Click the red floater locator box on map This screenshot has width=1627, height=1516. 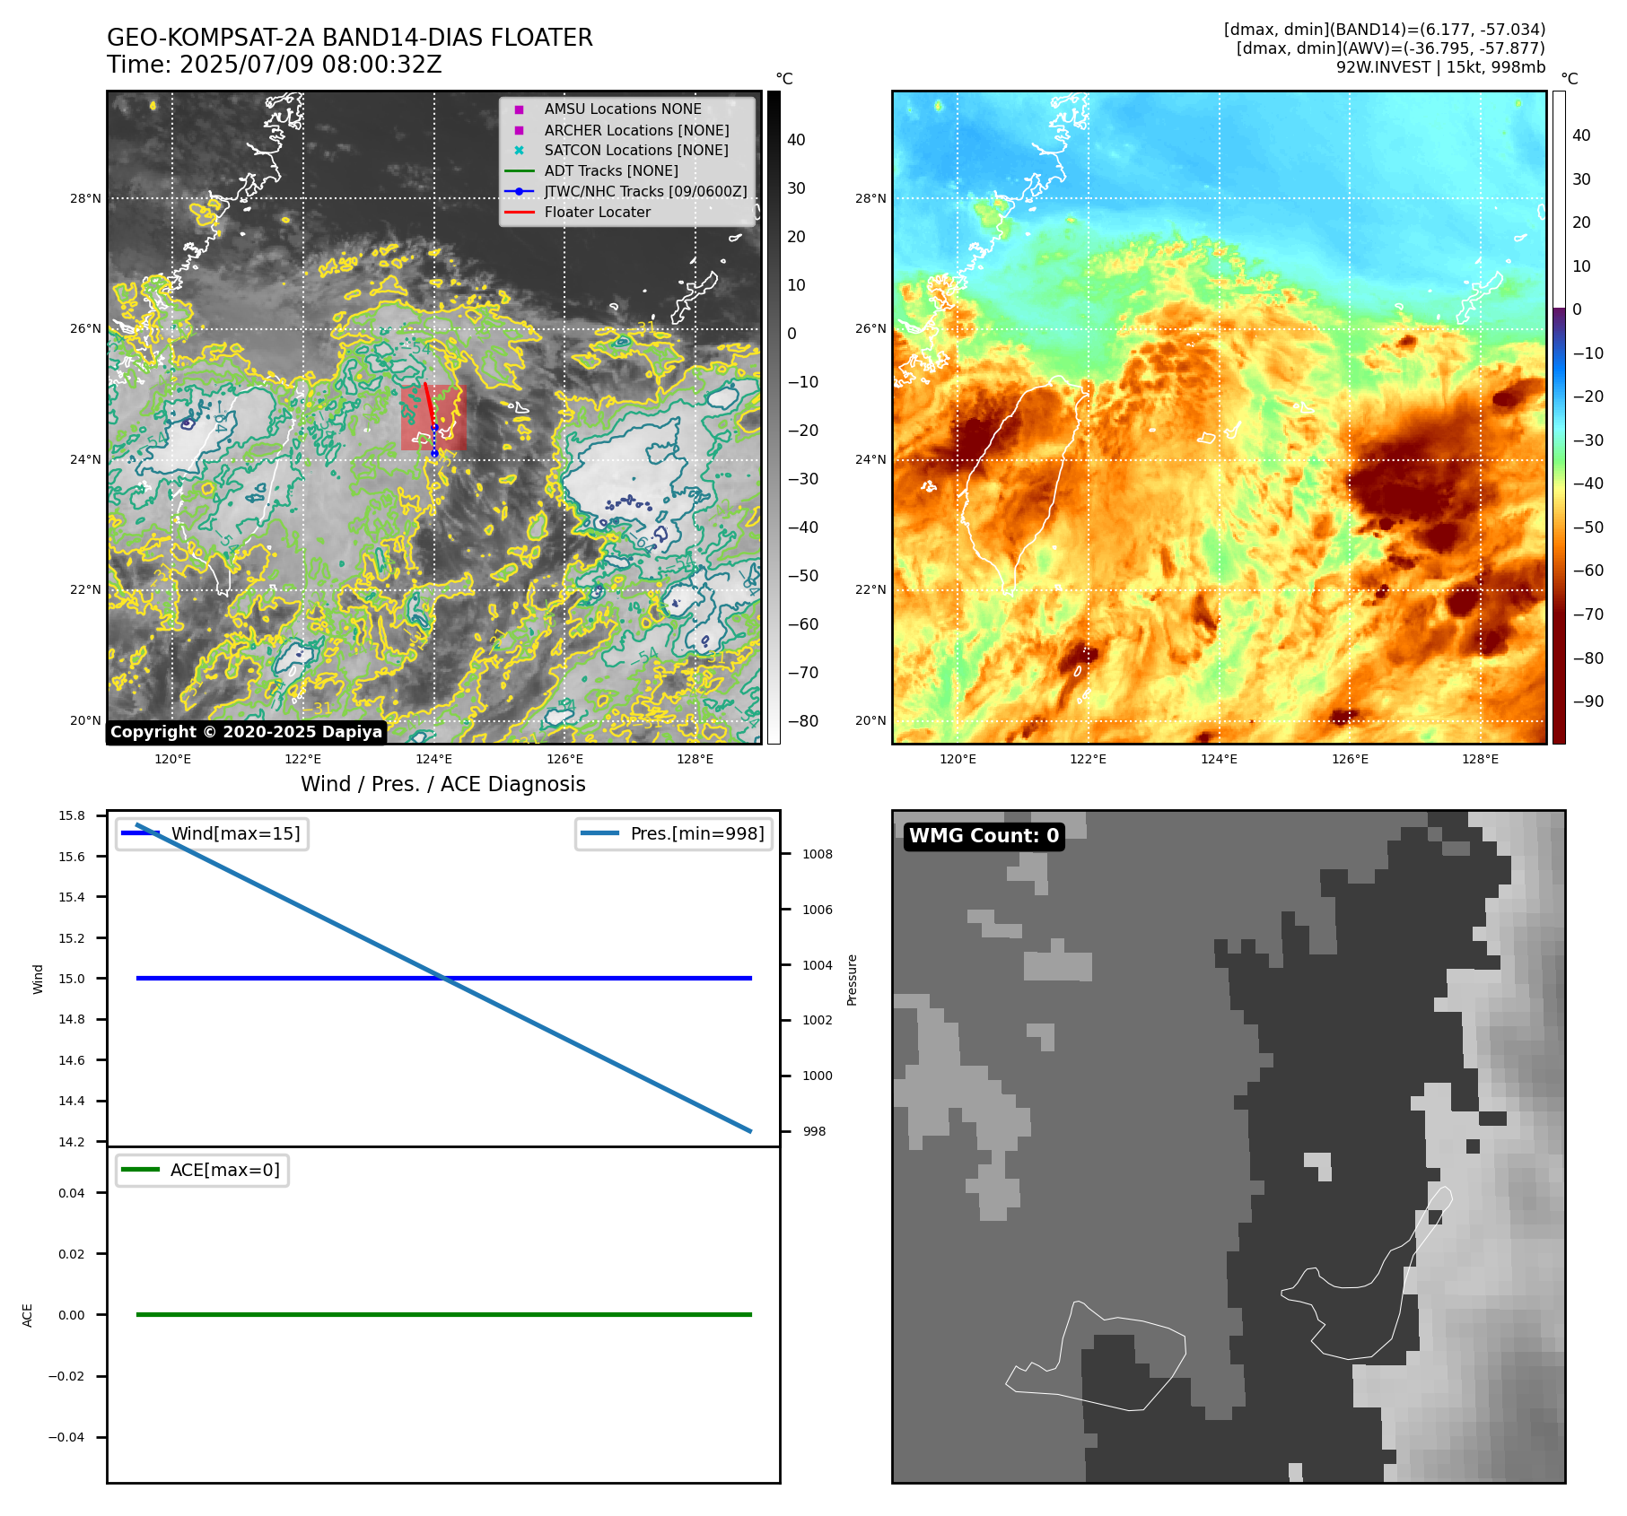coord(433,417)
